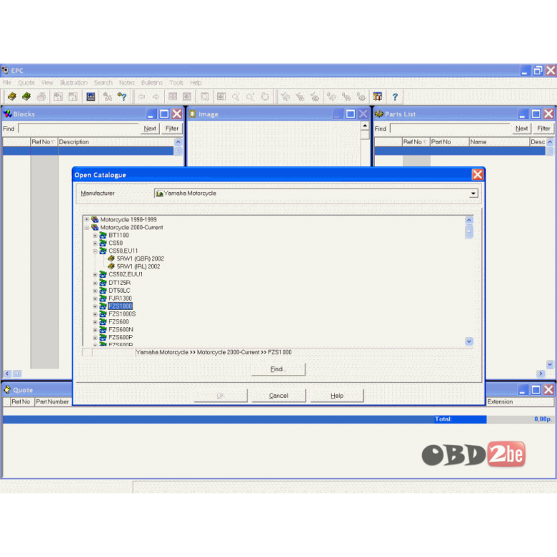Screen dimensions: 557x557
Task: Click the binoculars search toolbar icon
Action: (107, 96)
